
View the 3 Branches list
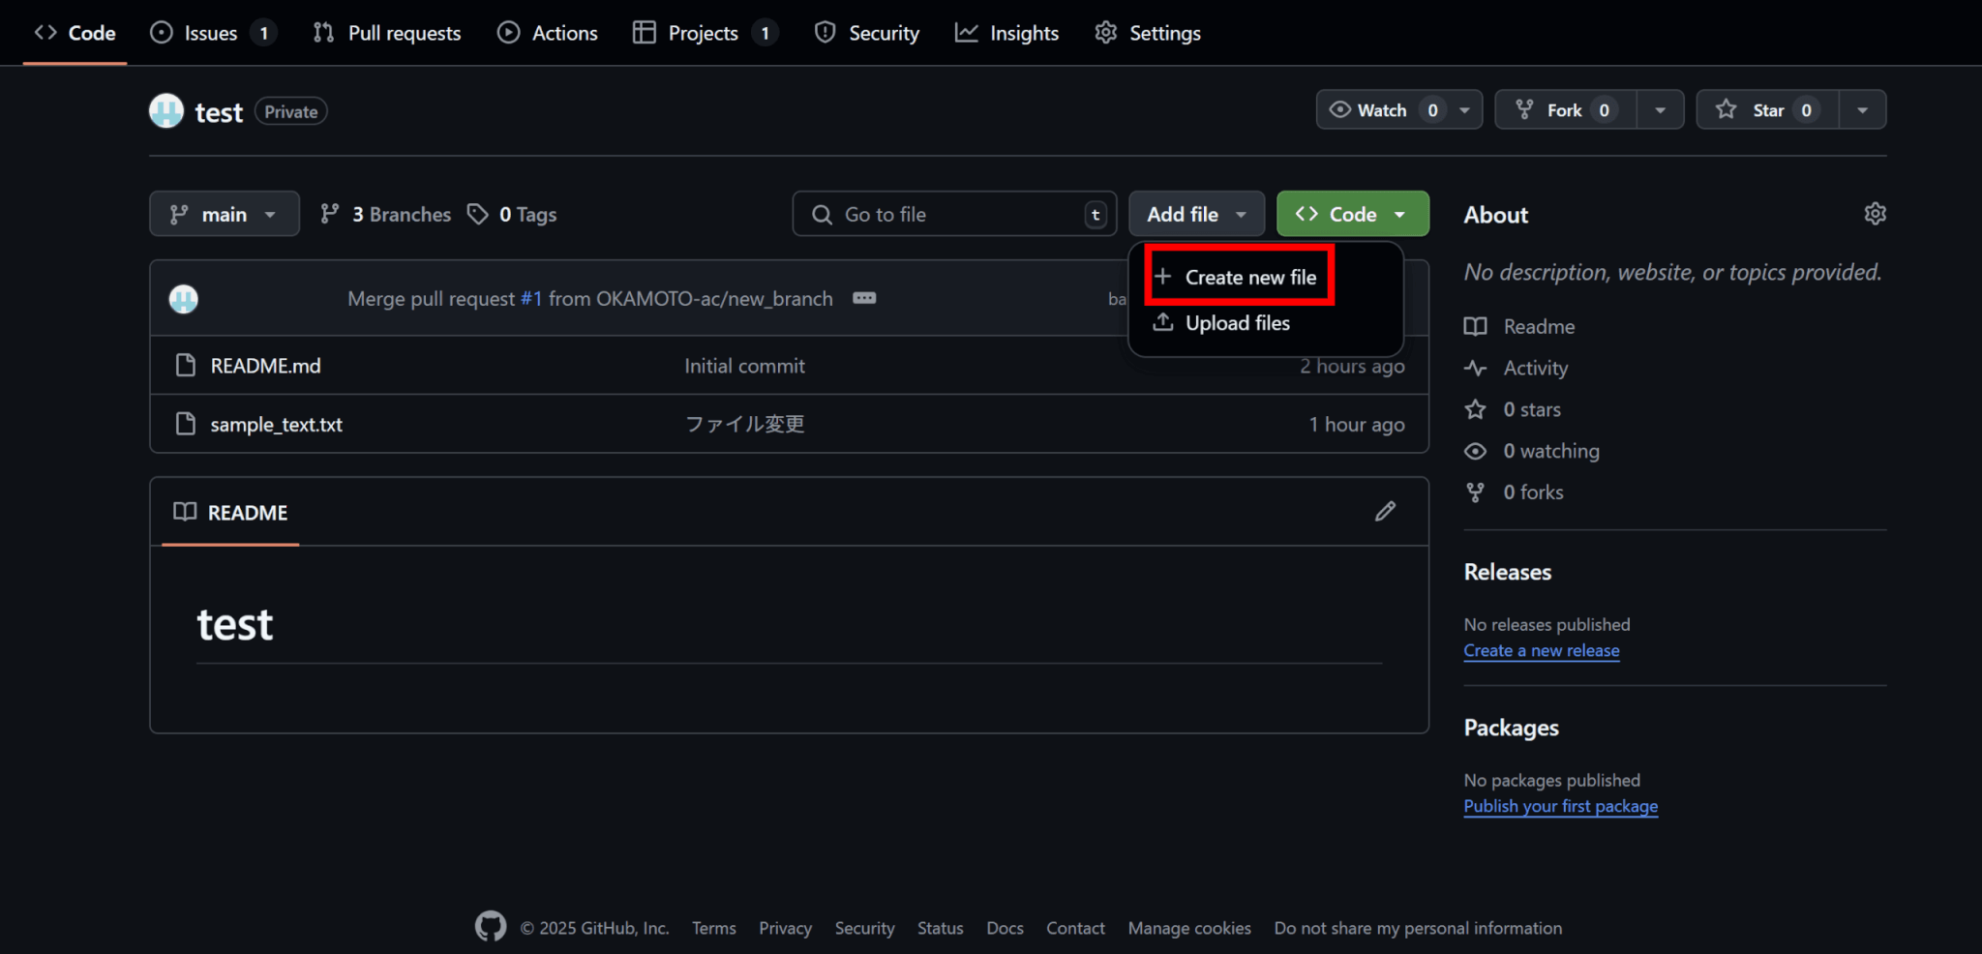coord(386,214)
